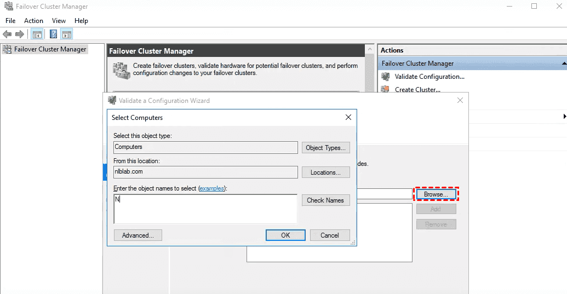The image size is (567, 294).
Task: Click the Back arrow in the toolbar
Action: [x=8, y=34]
